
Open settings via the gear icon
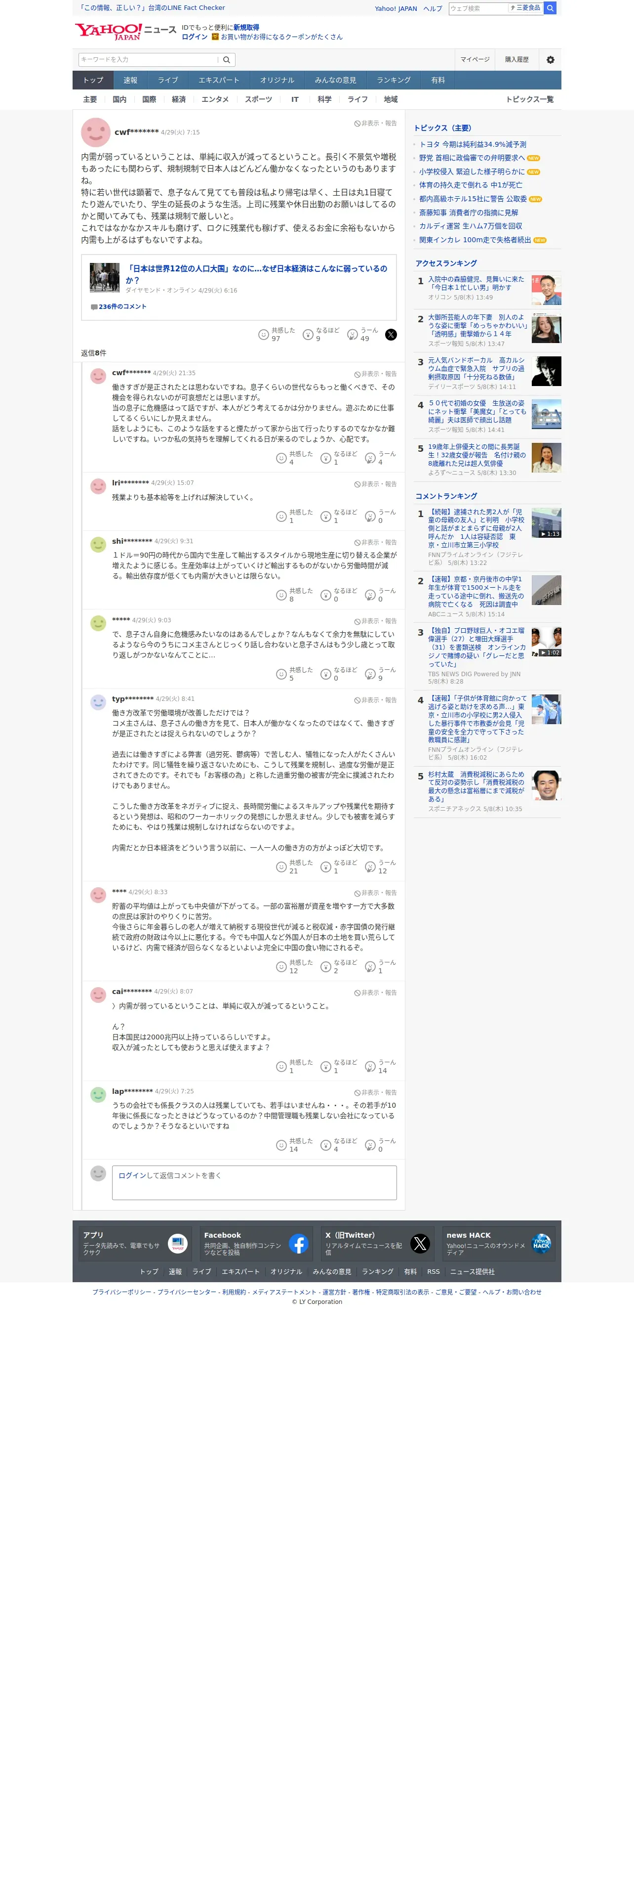tap(550, 60)
